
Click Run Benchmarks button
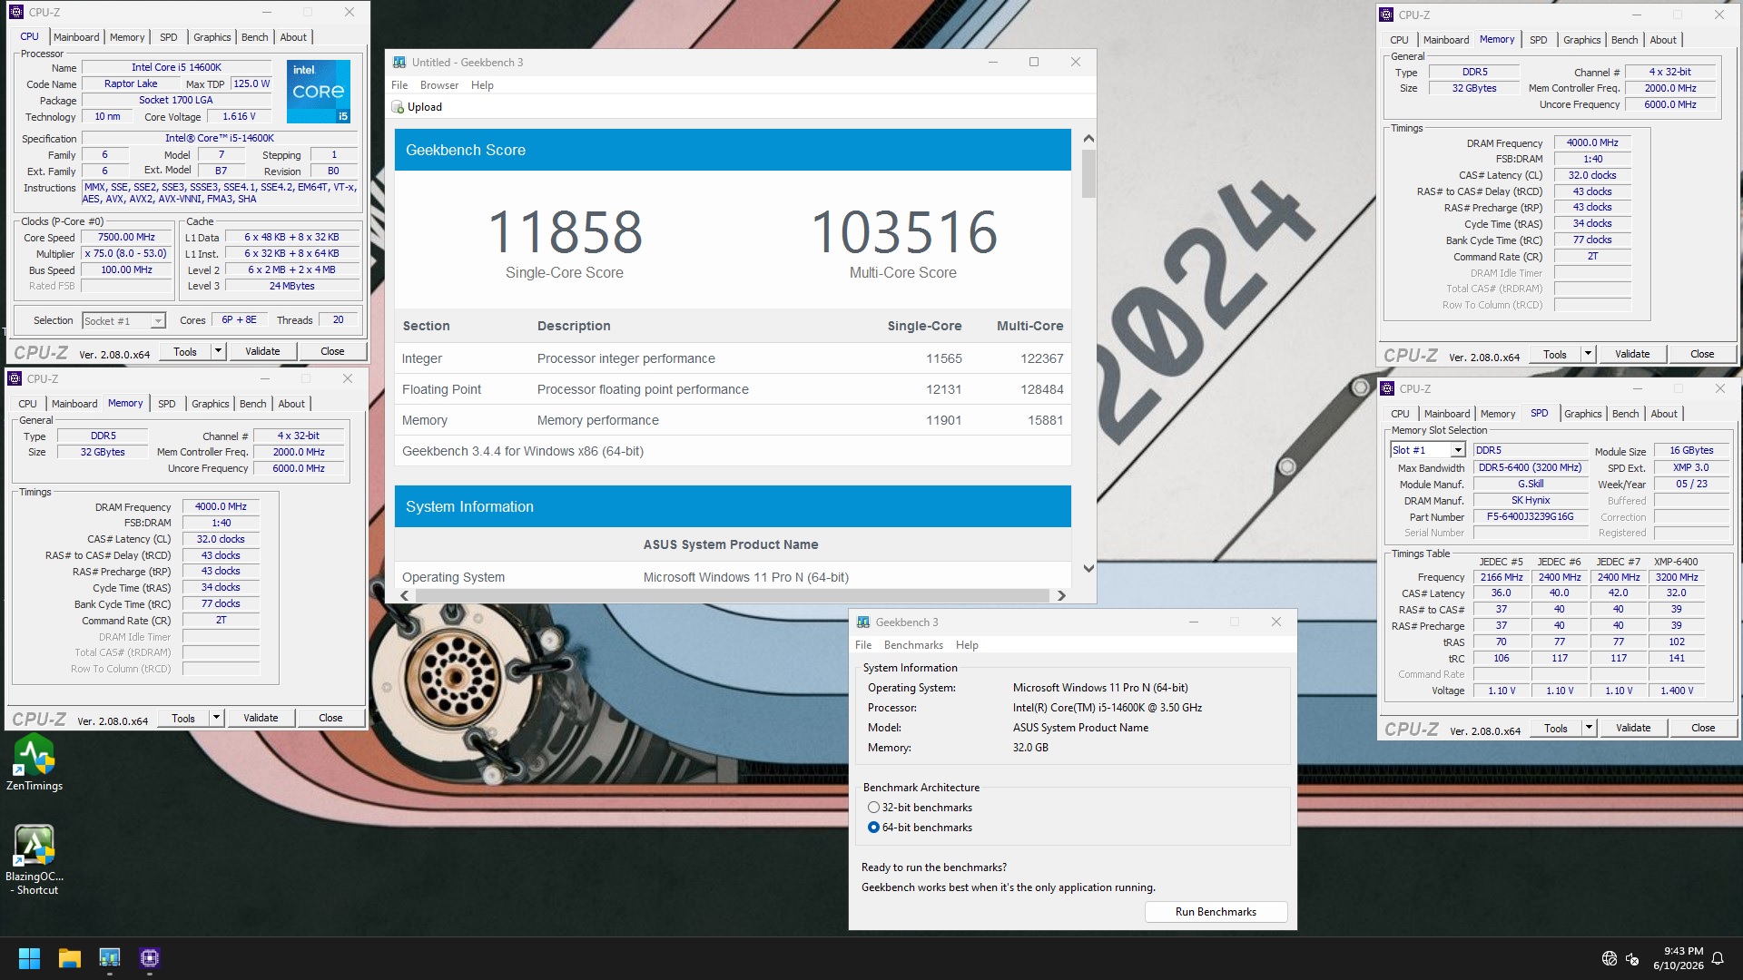(1216, 912)
